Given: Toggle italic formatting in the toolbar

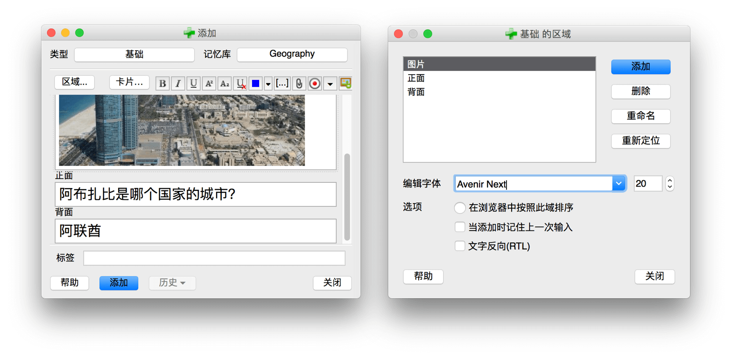Looking at the screenshot, I should [178, 84].
